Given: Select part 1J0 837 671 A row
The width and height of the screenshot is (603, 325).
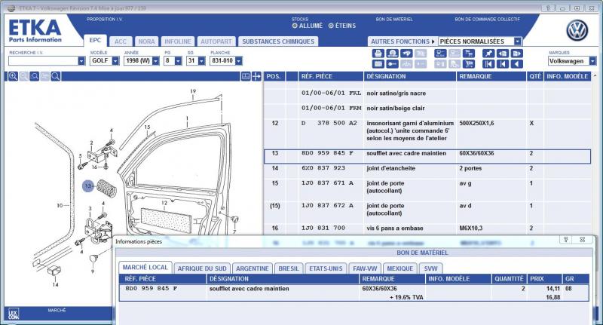Looking at the screenshot, I should tap(427, 187).
